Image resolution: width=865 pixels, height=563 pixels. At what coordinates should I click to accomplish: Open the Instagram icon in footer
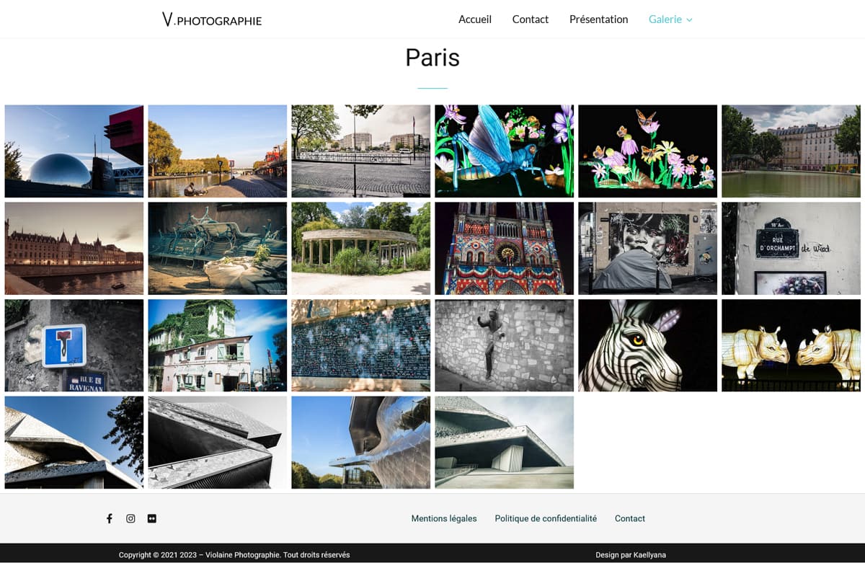click(x=130, y=518)
